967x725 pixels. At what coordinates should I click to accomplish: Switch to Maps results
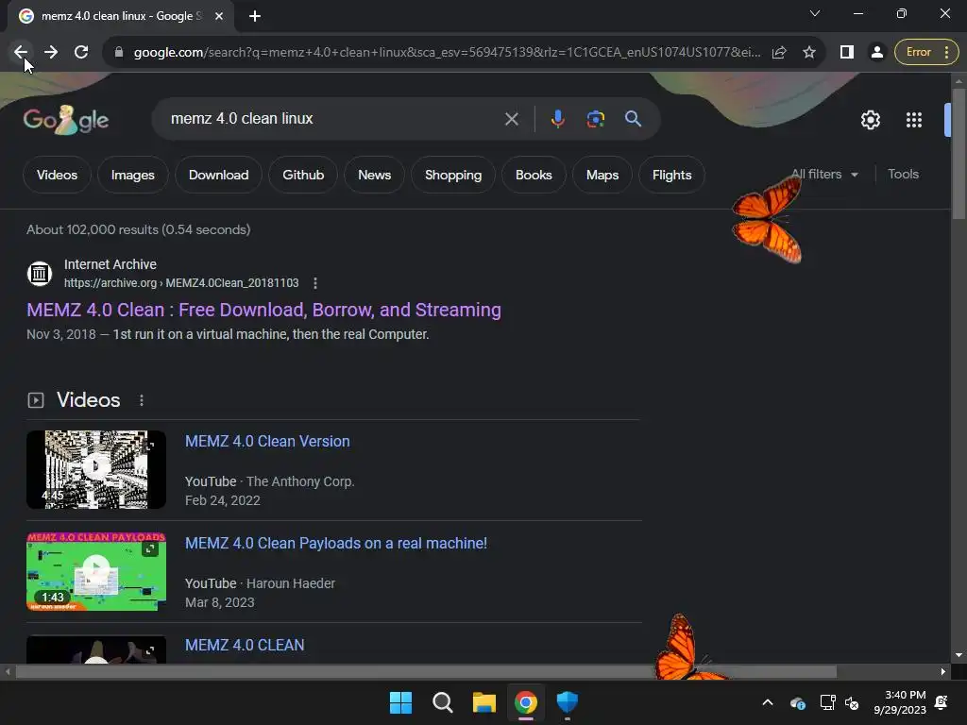pos(602,175)
